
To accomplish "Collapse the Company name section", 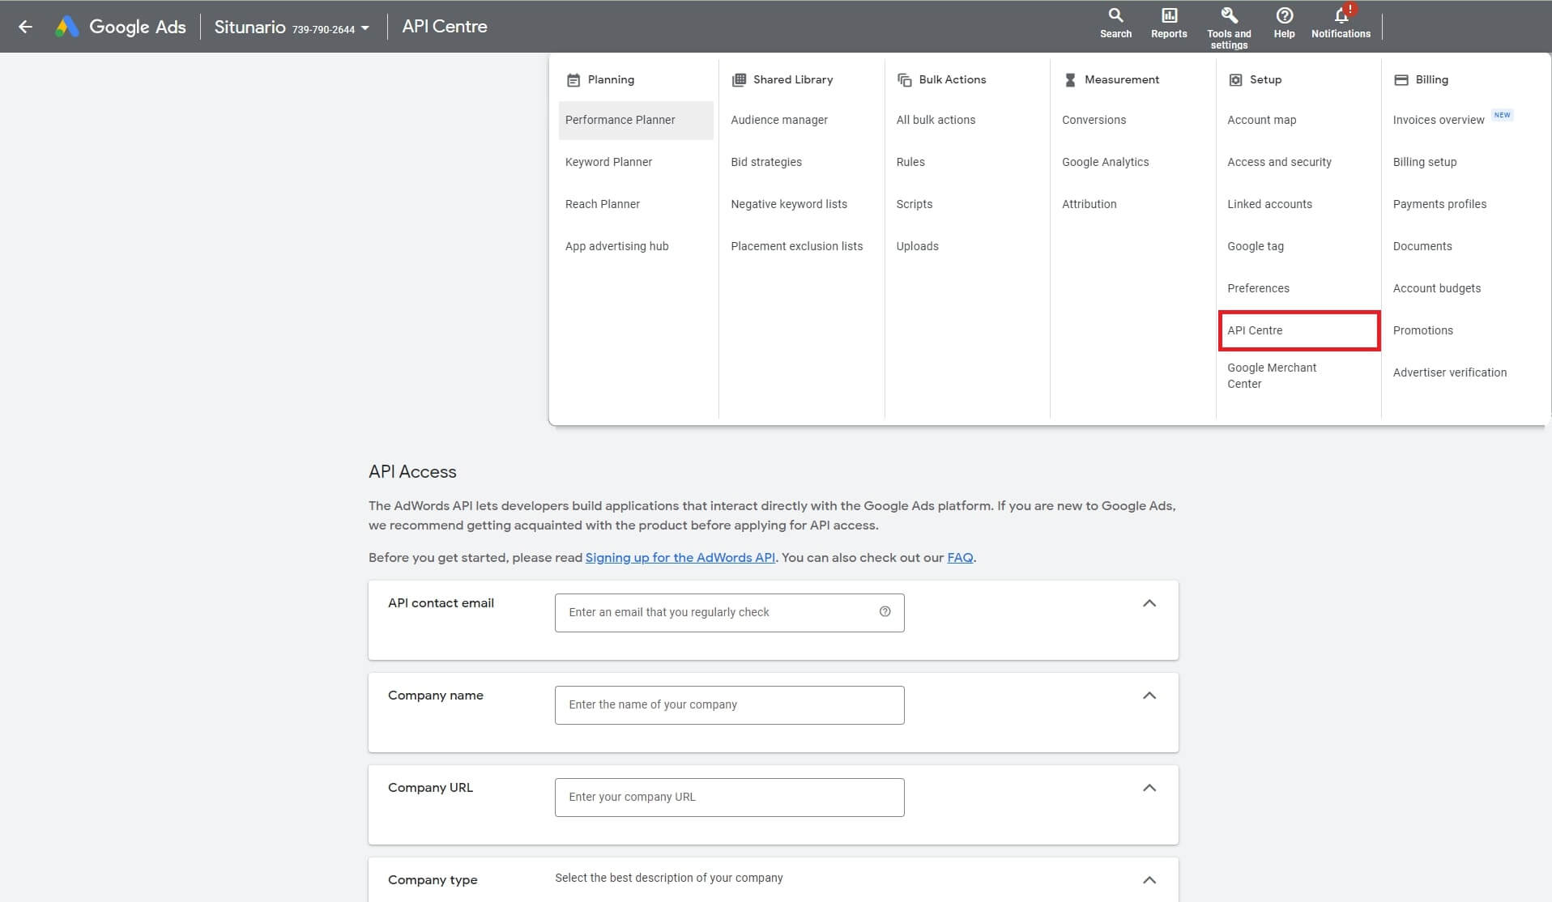I will click(x=1149, y=696).
